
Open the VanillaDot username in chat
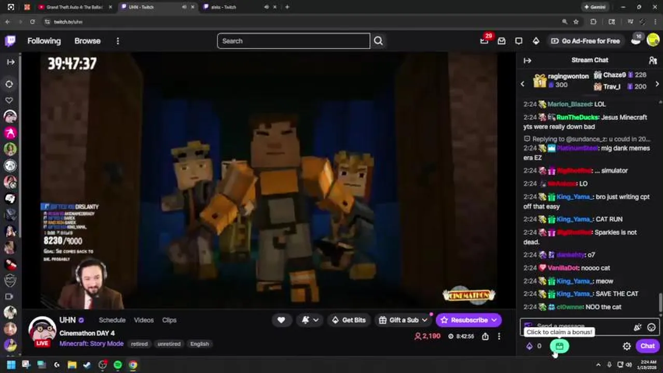[563, 268]
